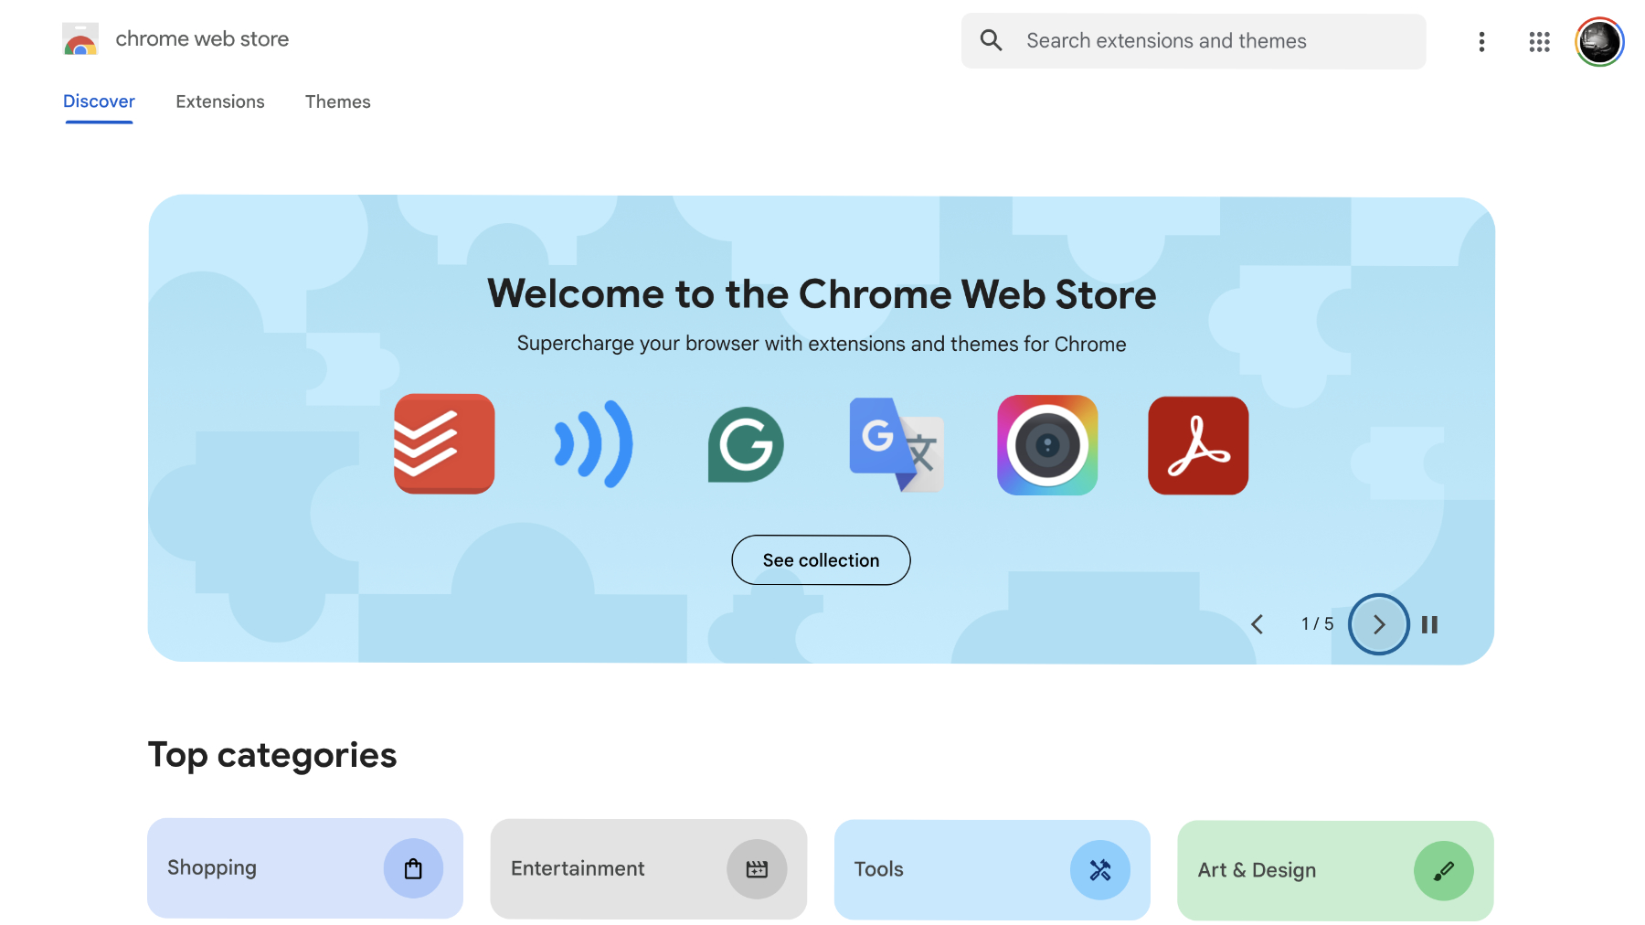1645x925 pixels.
Task: Click the Todoist extension icon
Action: [x=444, y=444]
